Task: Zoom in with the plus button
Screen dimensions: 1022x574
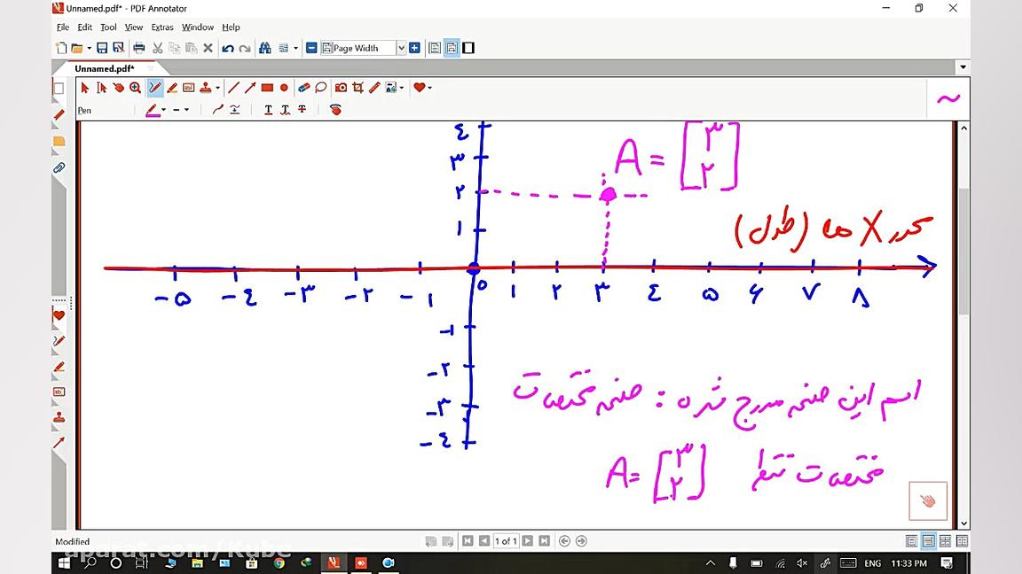Action: coord(414,48)
